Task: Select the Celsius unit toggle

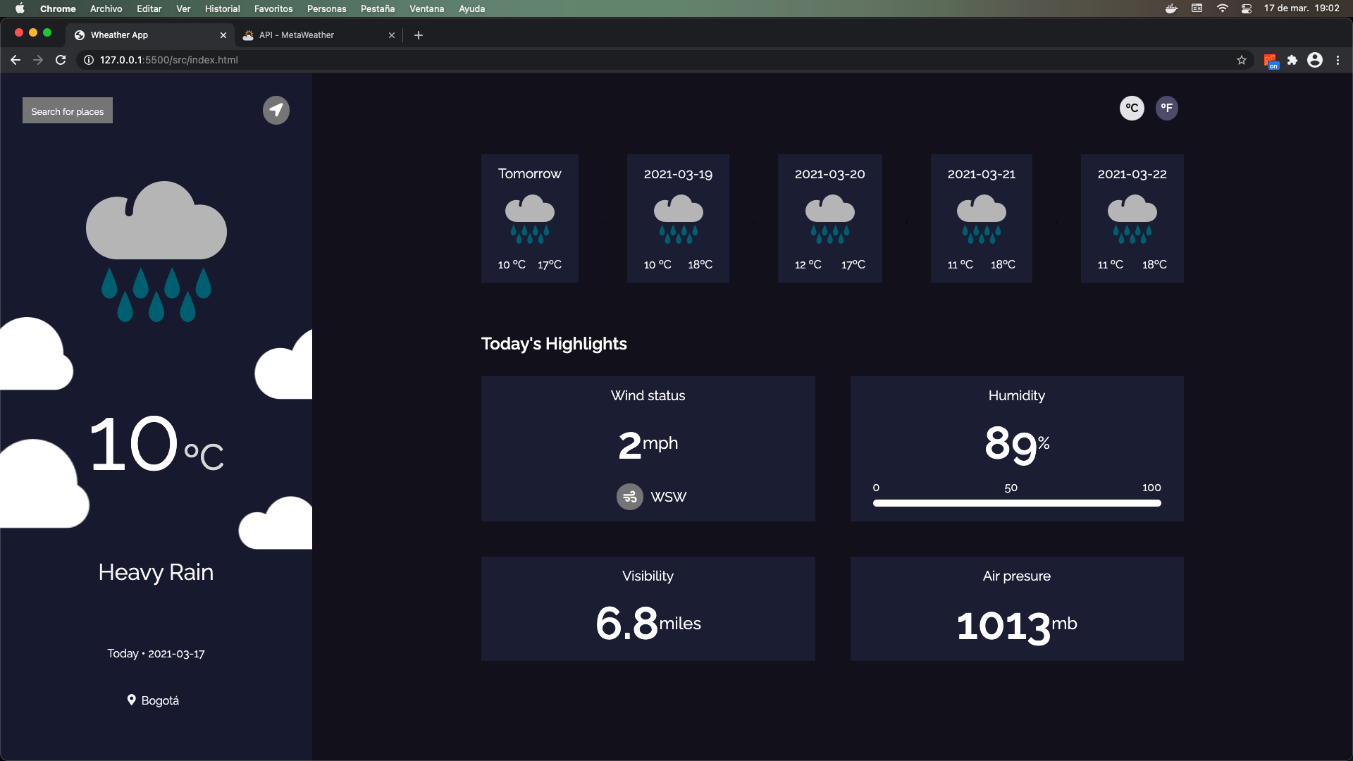Action: (1132, 108)
